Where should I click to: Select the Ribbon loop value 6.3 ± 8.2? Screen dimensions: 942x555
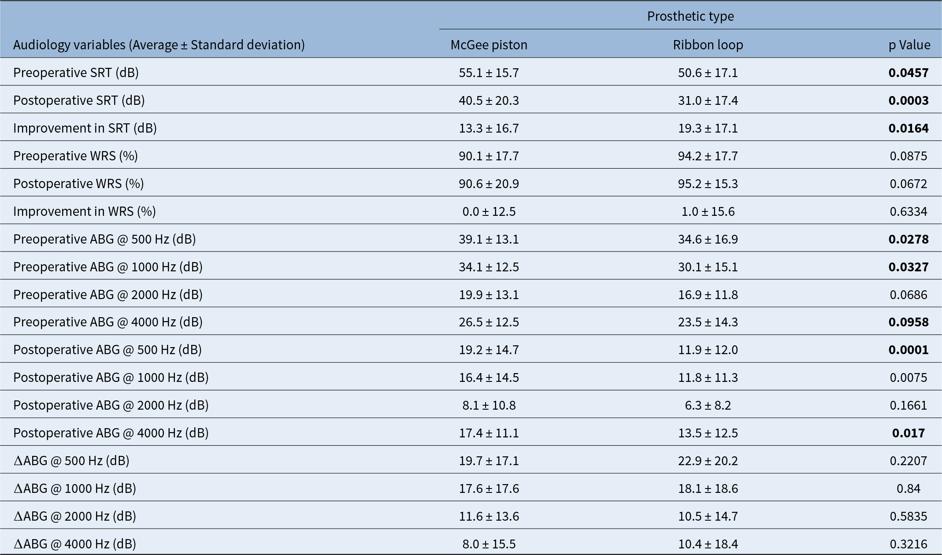[708, 405]
